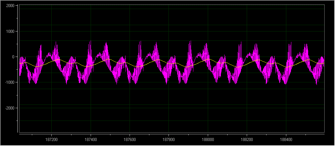
Task: Click the 2000 y-axis label
Action: point(9,6)
